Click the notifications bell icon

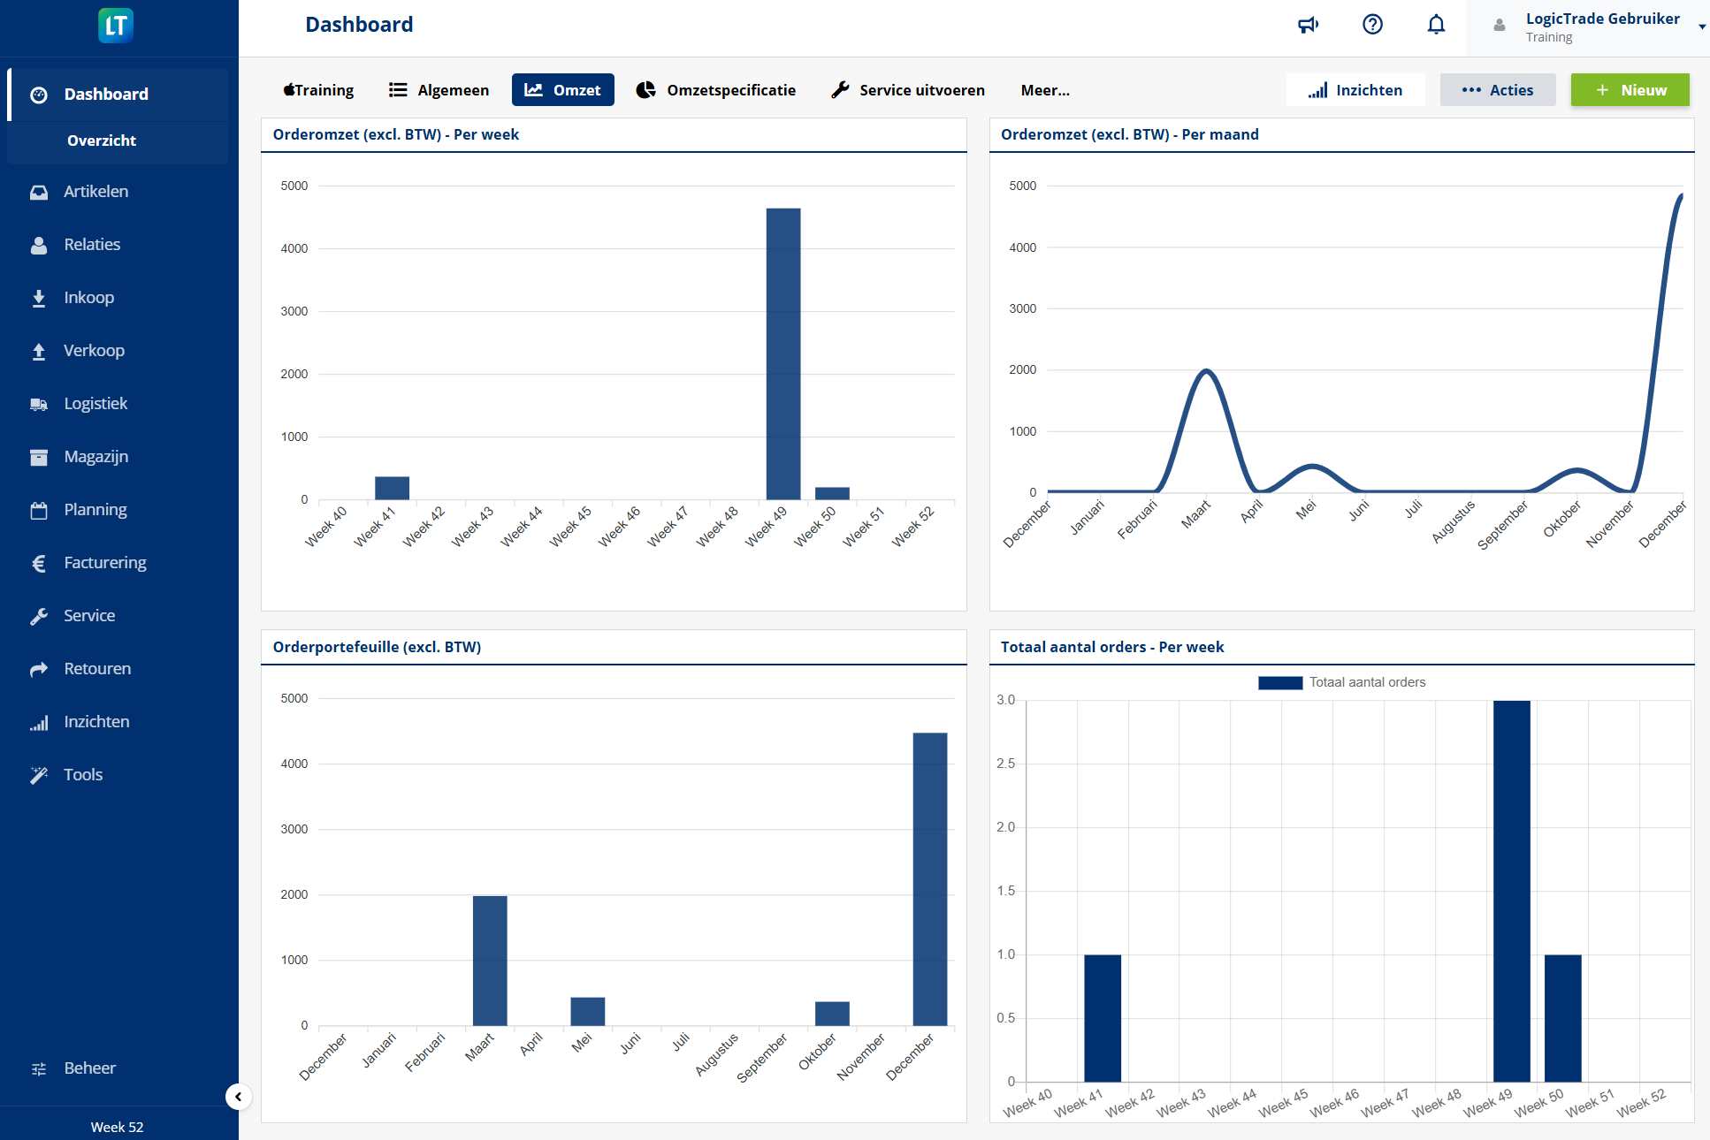click(x=1436, y=24)
